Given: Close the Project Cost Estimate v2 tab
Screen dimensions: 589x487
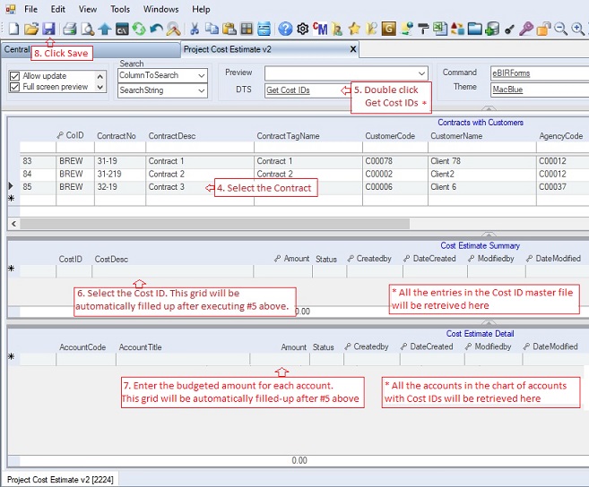Looking at the screenshot, I should point(353,50).
